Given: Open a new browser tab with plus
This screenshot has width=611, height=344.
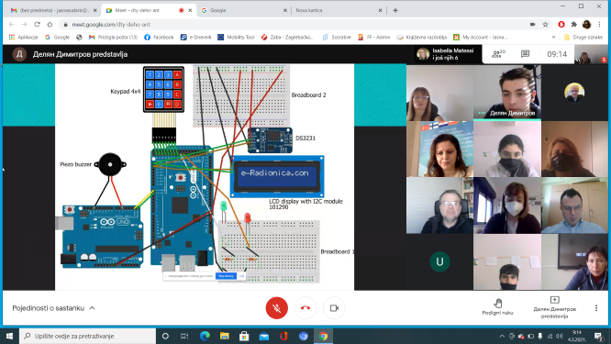Looking at the screenshot, I should pos(395,10).
